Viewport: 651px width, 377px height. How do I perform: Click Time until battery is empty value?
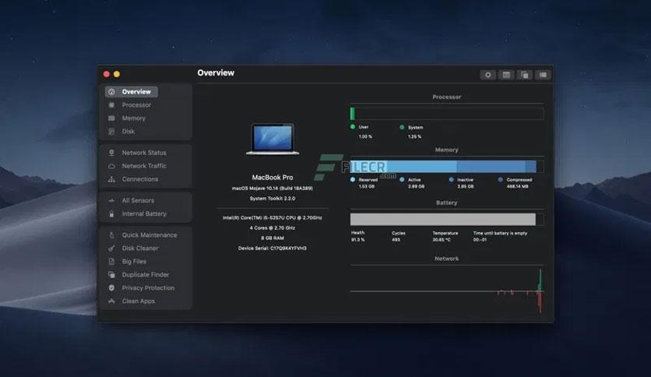coord(480,240)
